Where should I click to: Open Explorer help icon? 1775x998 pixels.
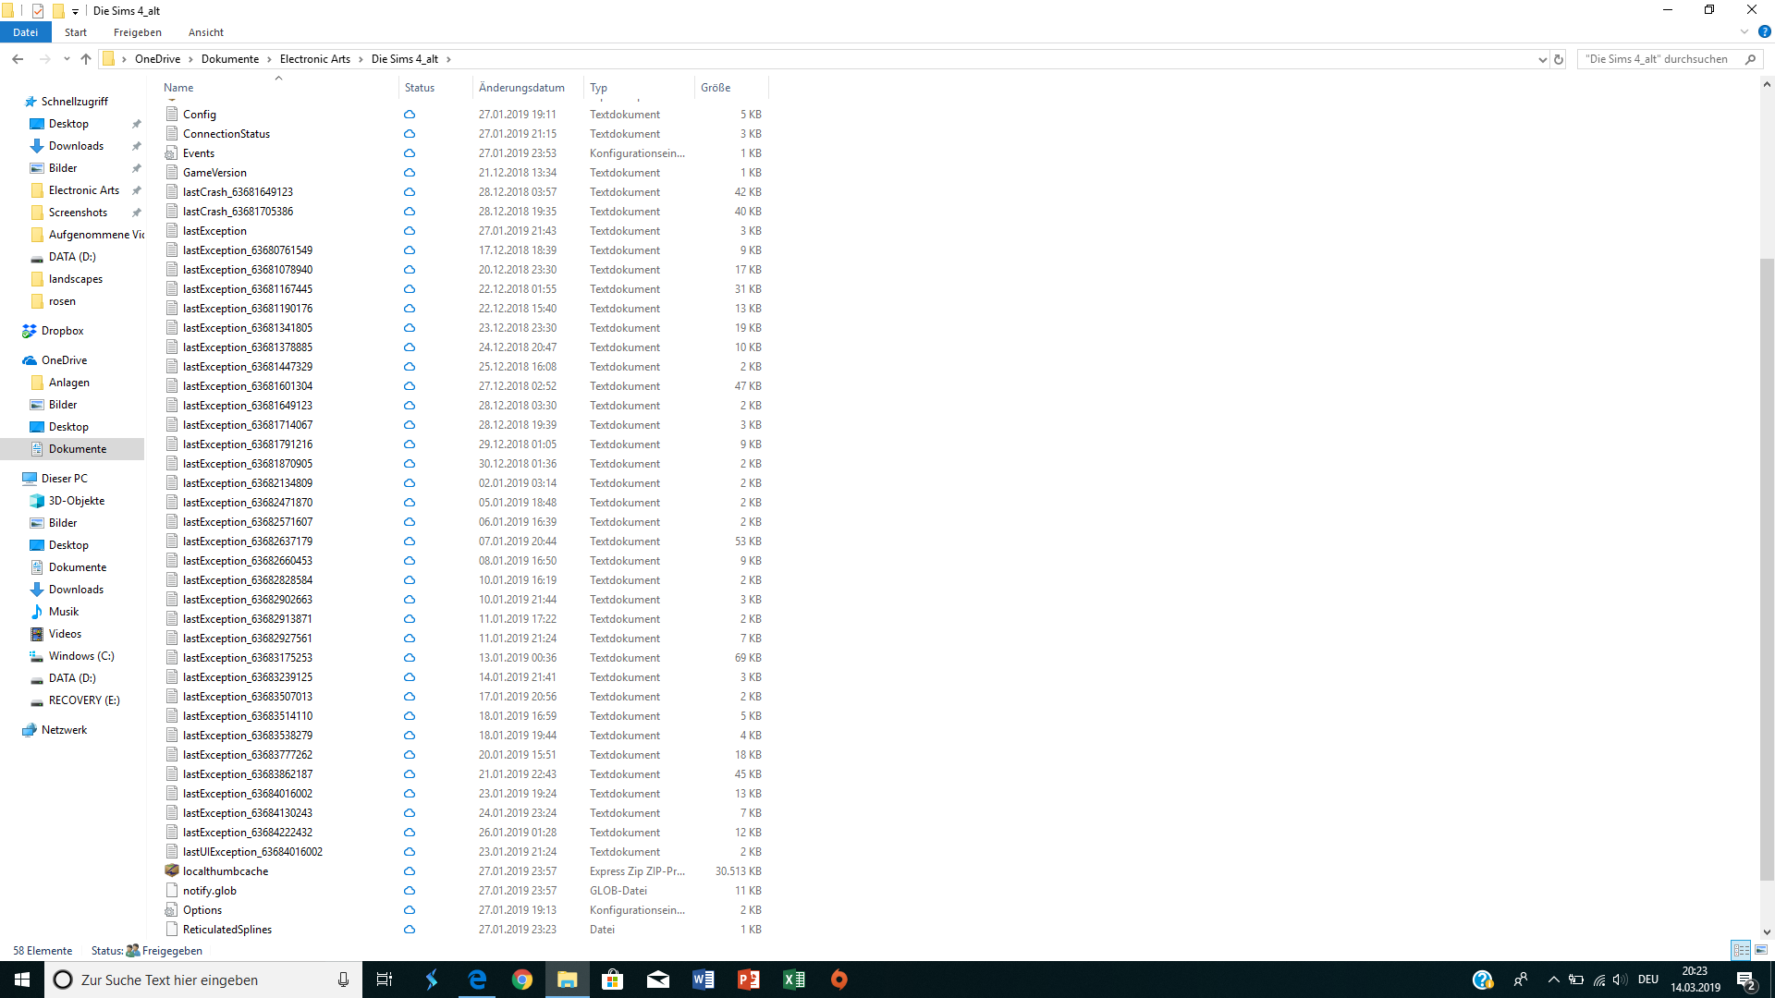point(1764,31)
